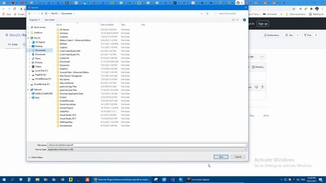Viewport: 326px width, 183px height.
Task: Select OneDrive in the navigation pane
Action: coord(38,33)
